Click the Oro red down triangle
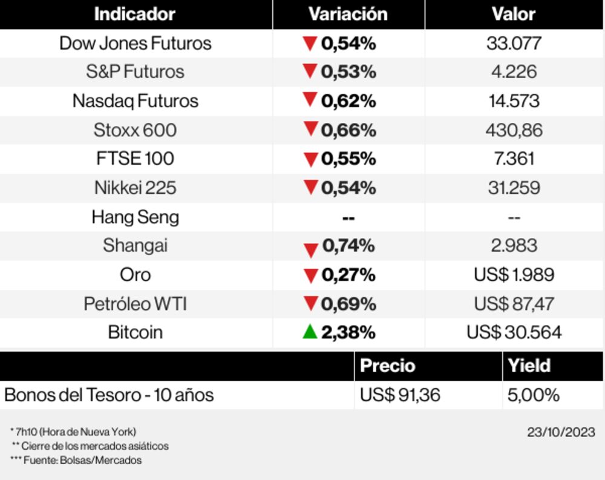Image resolution: width=605 pixels, height=480 pixels. (311, 276)
